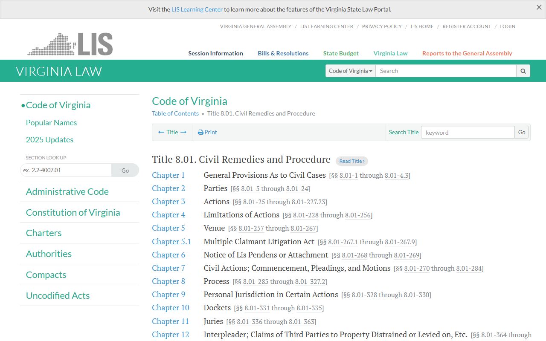This screenshot has width=546, height=341.
Task: Open Compacts sidebar section
Action: pyautogui.click(x=46, y=275)
